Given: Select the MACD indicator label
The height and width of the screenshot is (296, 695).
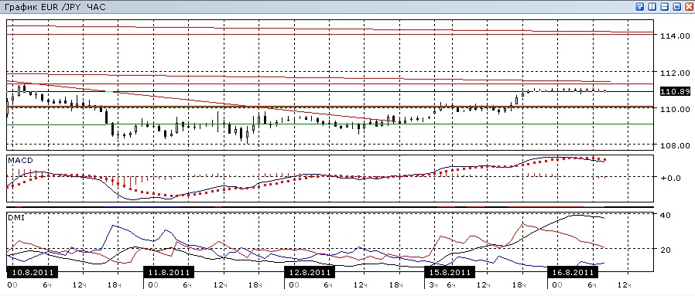Looking at the screenshot, I should pos(20,160).
